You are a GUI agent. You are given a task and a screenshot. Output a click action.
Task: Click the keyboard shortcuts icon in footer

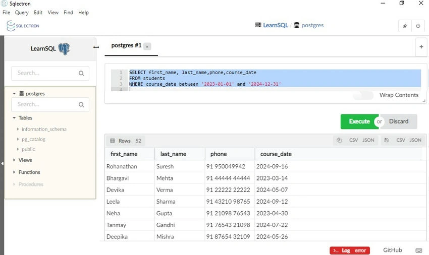pyautogui.click(x=419, y=250)
